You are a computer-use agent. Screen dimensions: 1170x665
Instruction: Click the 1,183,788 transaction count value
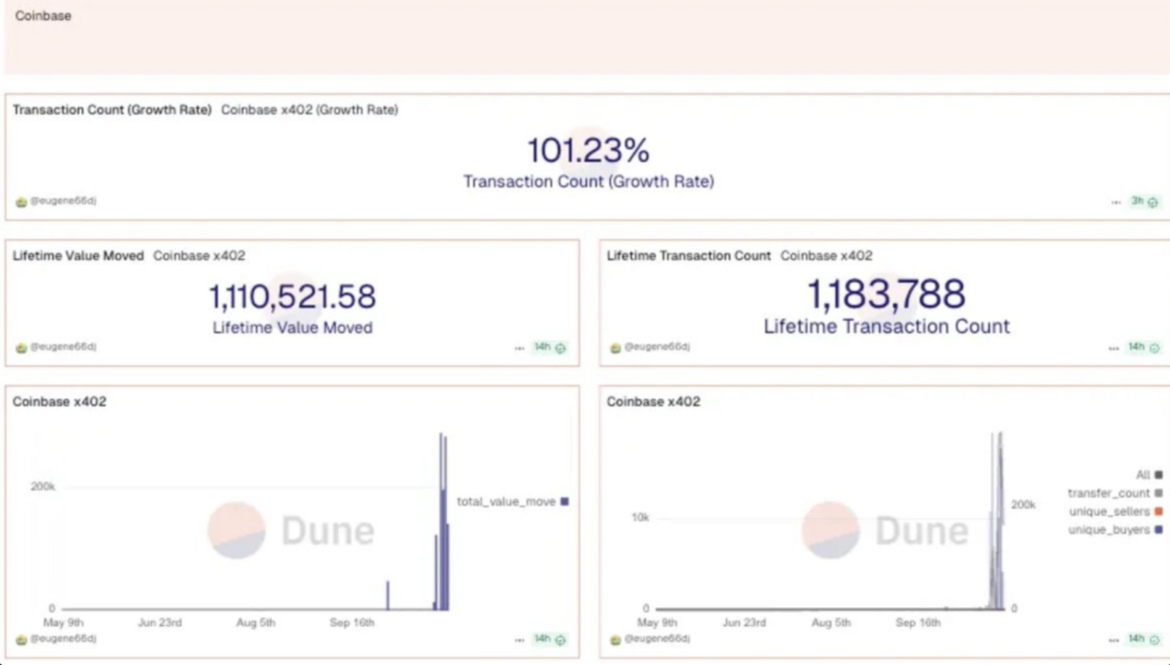click(887, 294)
